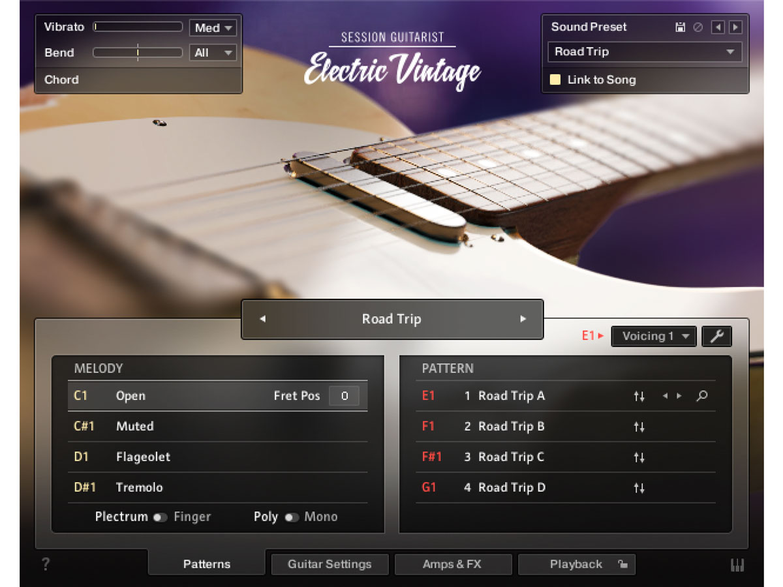Viewport: 783px width, 587px height.
Task: Click the help question mark icon
Action: [44, 564]
